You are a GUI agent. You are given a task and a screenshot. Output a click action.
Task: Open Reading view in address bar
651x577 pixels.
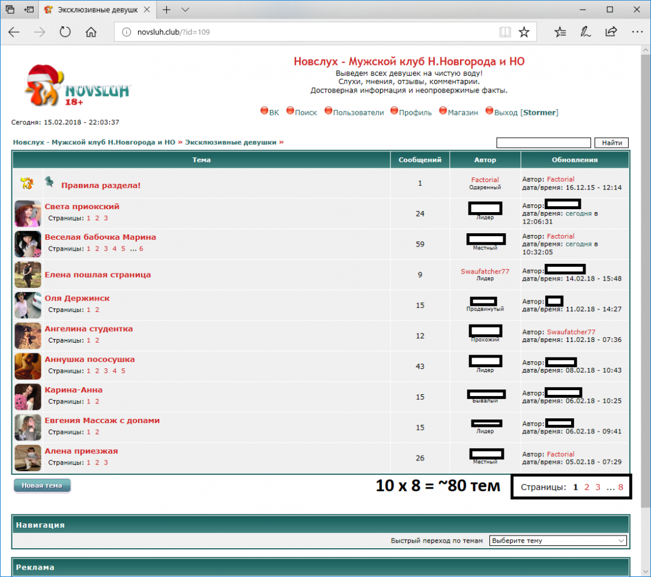[505, 32]
